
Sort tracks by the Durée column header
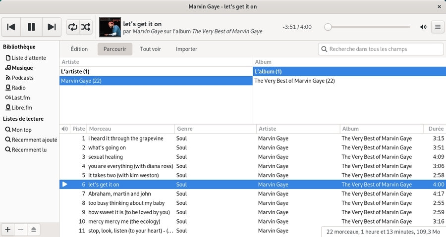[x=434, y=129]
